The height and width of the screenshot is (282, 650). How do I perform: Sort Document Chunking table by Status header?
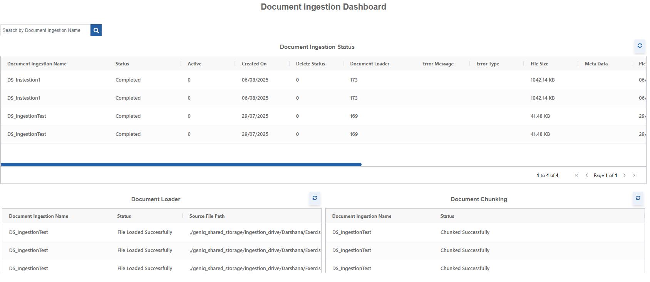click(x=447, y=216)
